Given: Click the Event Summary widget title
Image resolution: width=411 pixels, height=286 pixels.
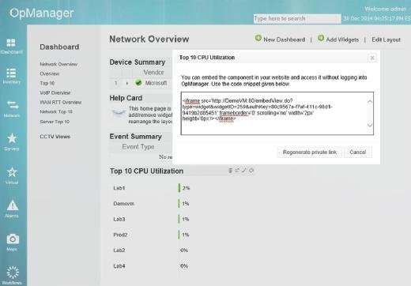Looking at the screenshot, I should 135,137.
